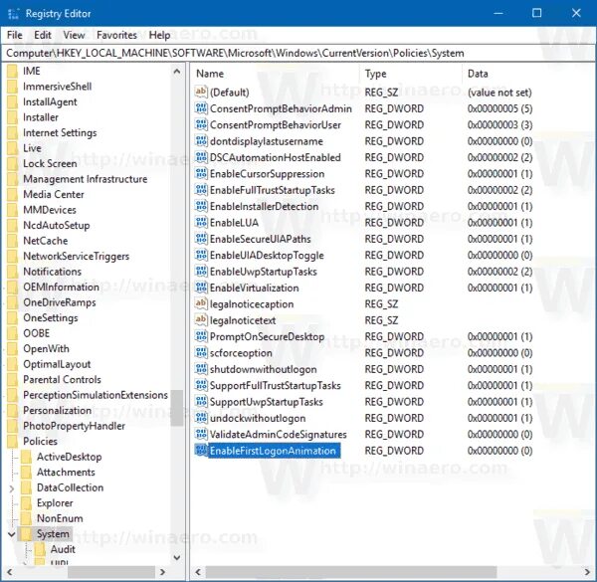The width and height of the screenshot is (597, 582).
Task: Click the DWORD icon beside dontdisplaylastusername
Action: pos(201,141)
